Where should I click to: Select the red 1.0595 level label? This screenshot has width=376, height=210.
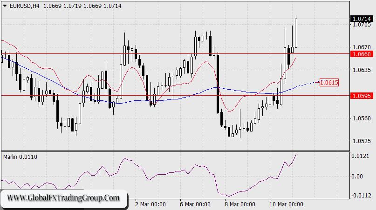tap(362, 96)
